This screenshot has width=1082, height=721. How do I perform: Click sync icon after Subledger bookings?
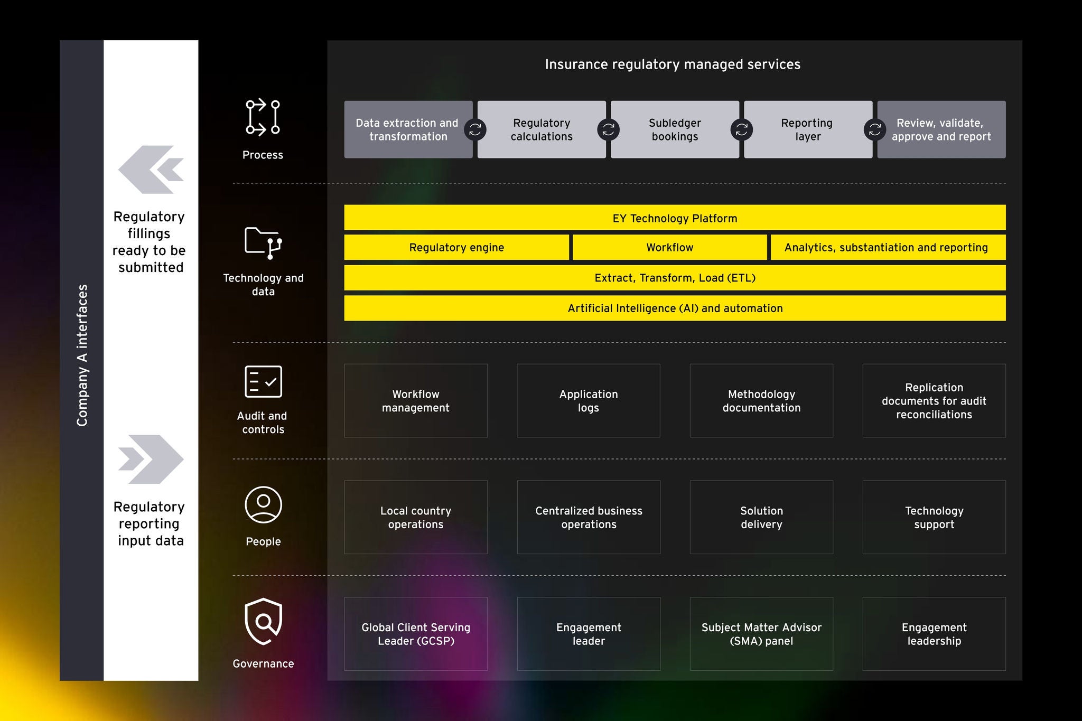point(741,129)
